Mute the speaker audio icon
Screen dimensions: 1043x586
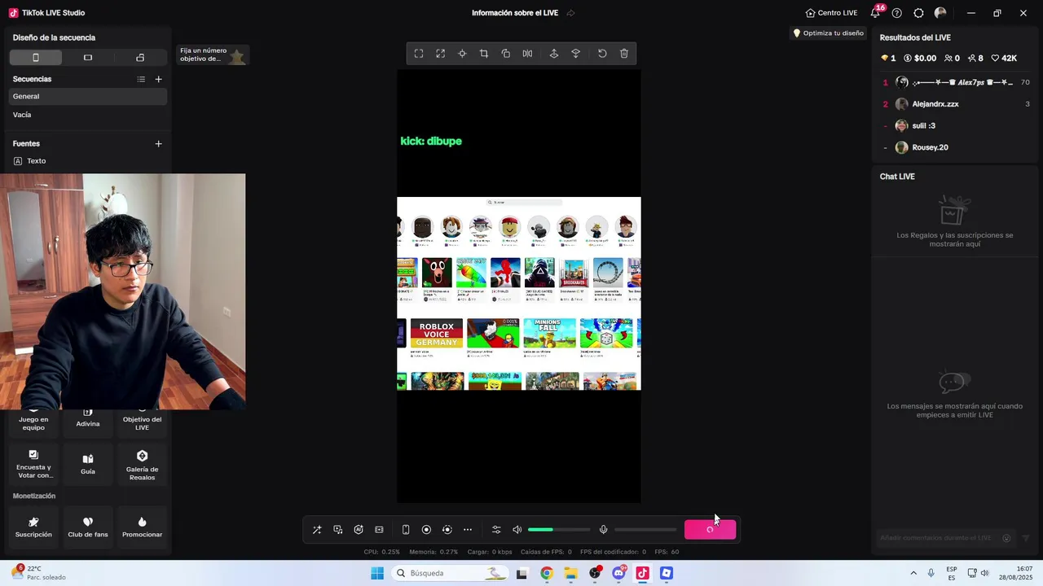[x=517, y=530]
